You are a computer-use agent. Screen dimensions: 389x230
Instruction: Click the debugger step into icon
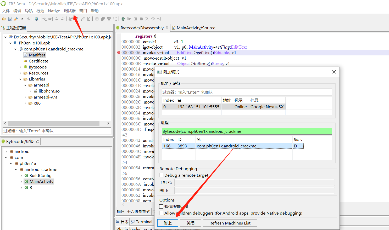[x=147, y=19]
